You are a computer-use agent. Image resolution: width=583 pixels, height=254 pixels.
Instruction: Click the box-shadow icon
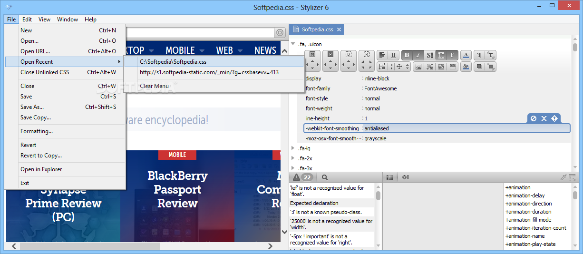coord(479,67)
